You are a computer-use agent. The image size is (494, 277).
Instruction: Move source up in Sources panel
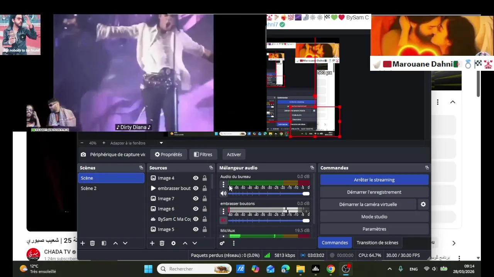coord(185,243)
